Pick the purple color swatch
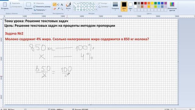The height and width of the screenshot is (110, 195). pyautogui.click(x=166, y=3)
